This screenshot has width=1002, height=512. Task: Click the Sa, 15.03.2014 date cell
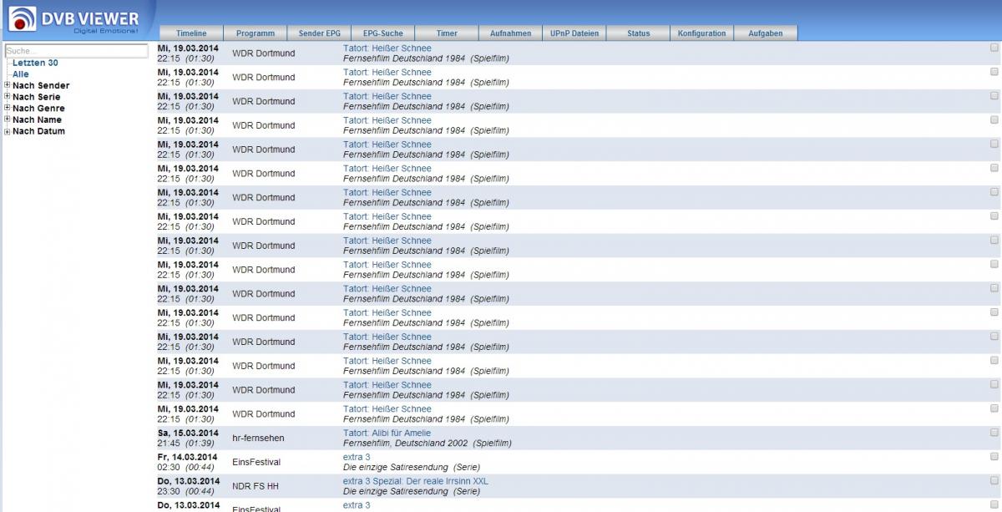coord(188,433)
